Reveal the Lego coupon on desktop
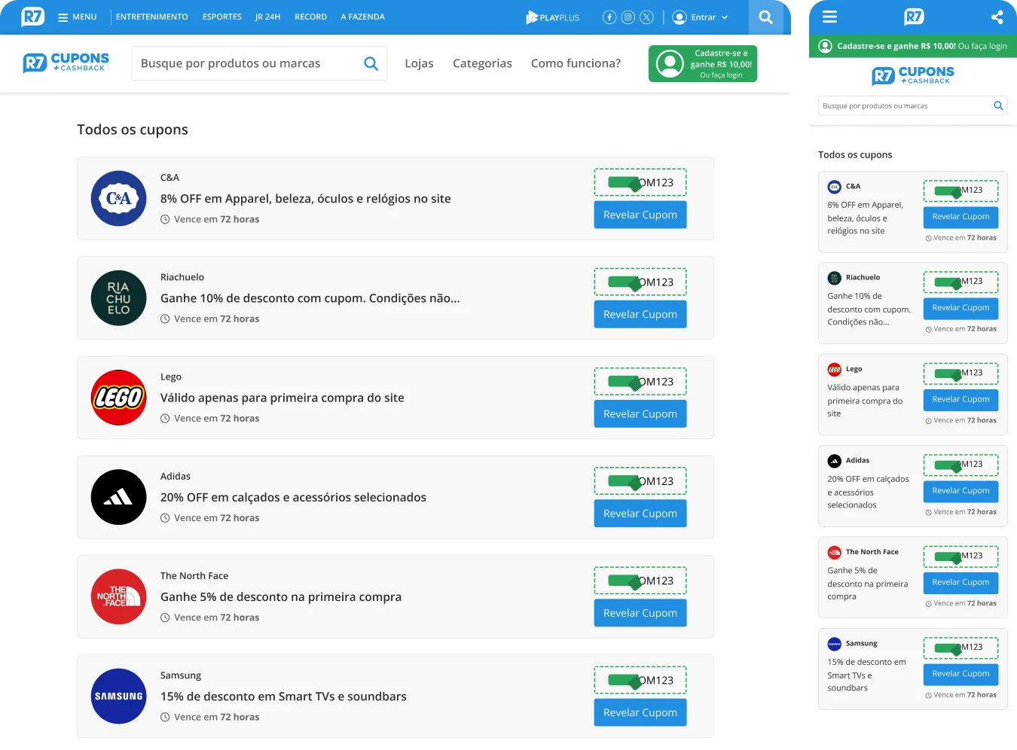 (x=640, y=413)
